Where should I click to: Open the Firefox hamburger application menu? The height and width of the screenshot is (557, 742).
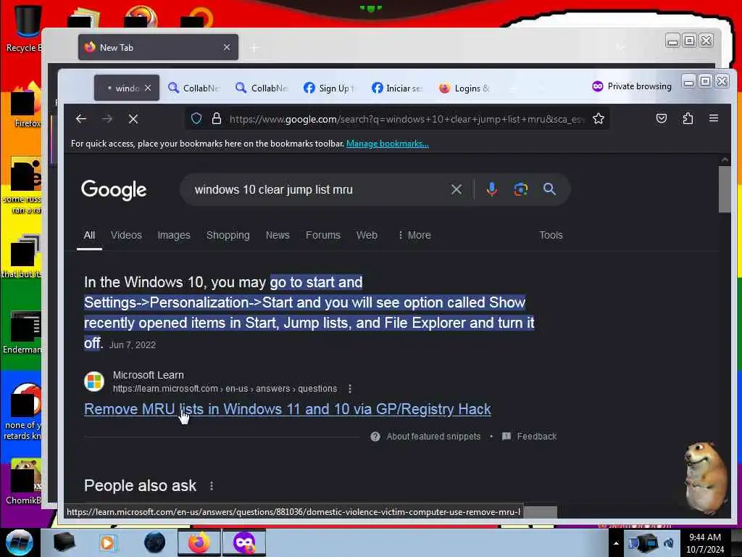coord(714,118)
